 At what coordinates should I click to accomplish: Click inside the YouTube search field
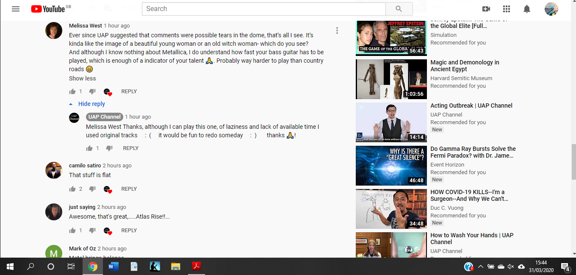(263, 9)
